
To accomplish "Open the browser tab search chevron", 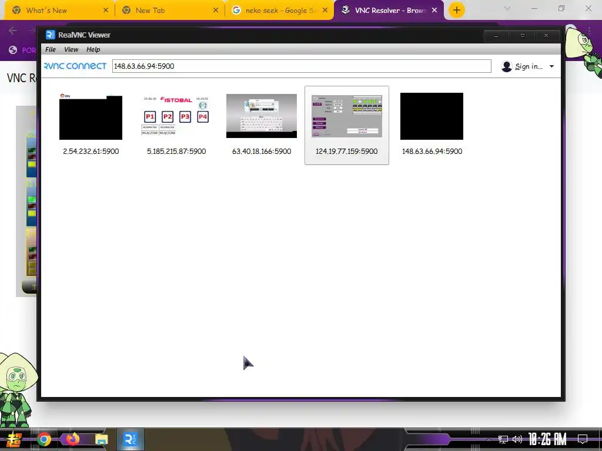I will click(507, 8).
